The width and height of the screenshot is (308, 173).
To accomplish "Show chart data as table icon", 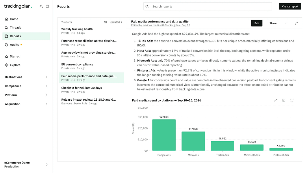I will point(284,100).
